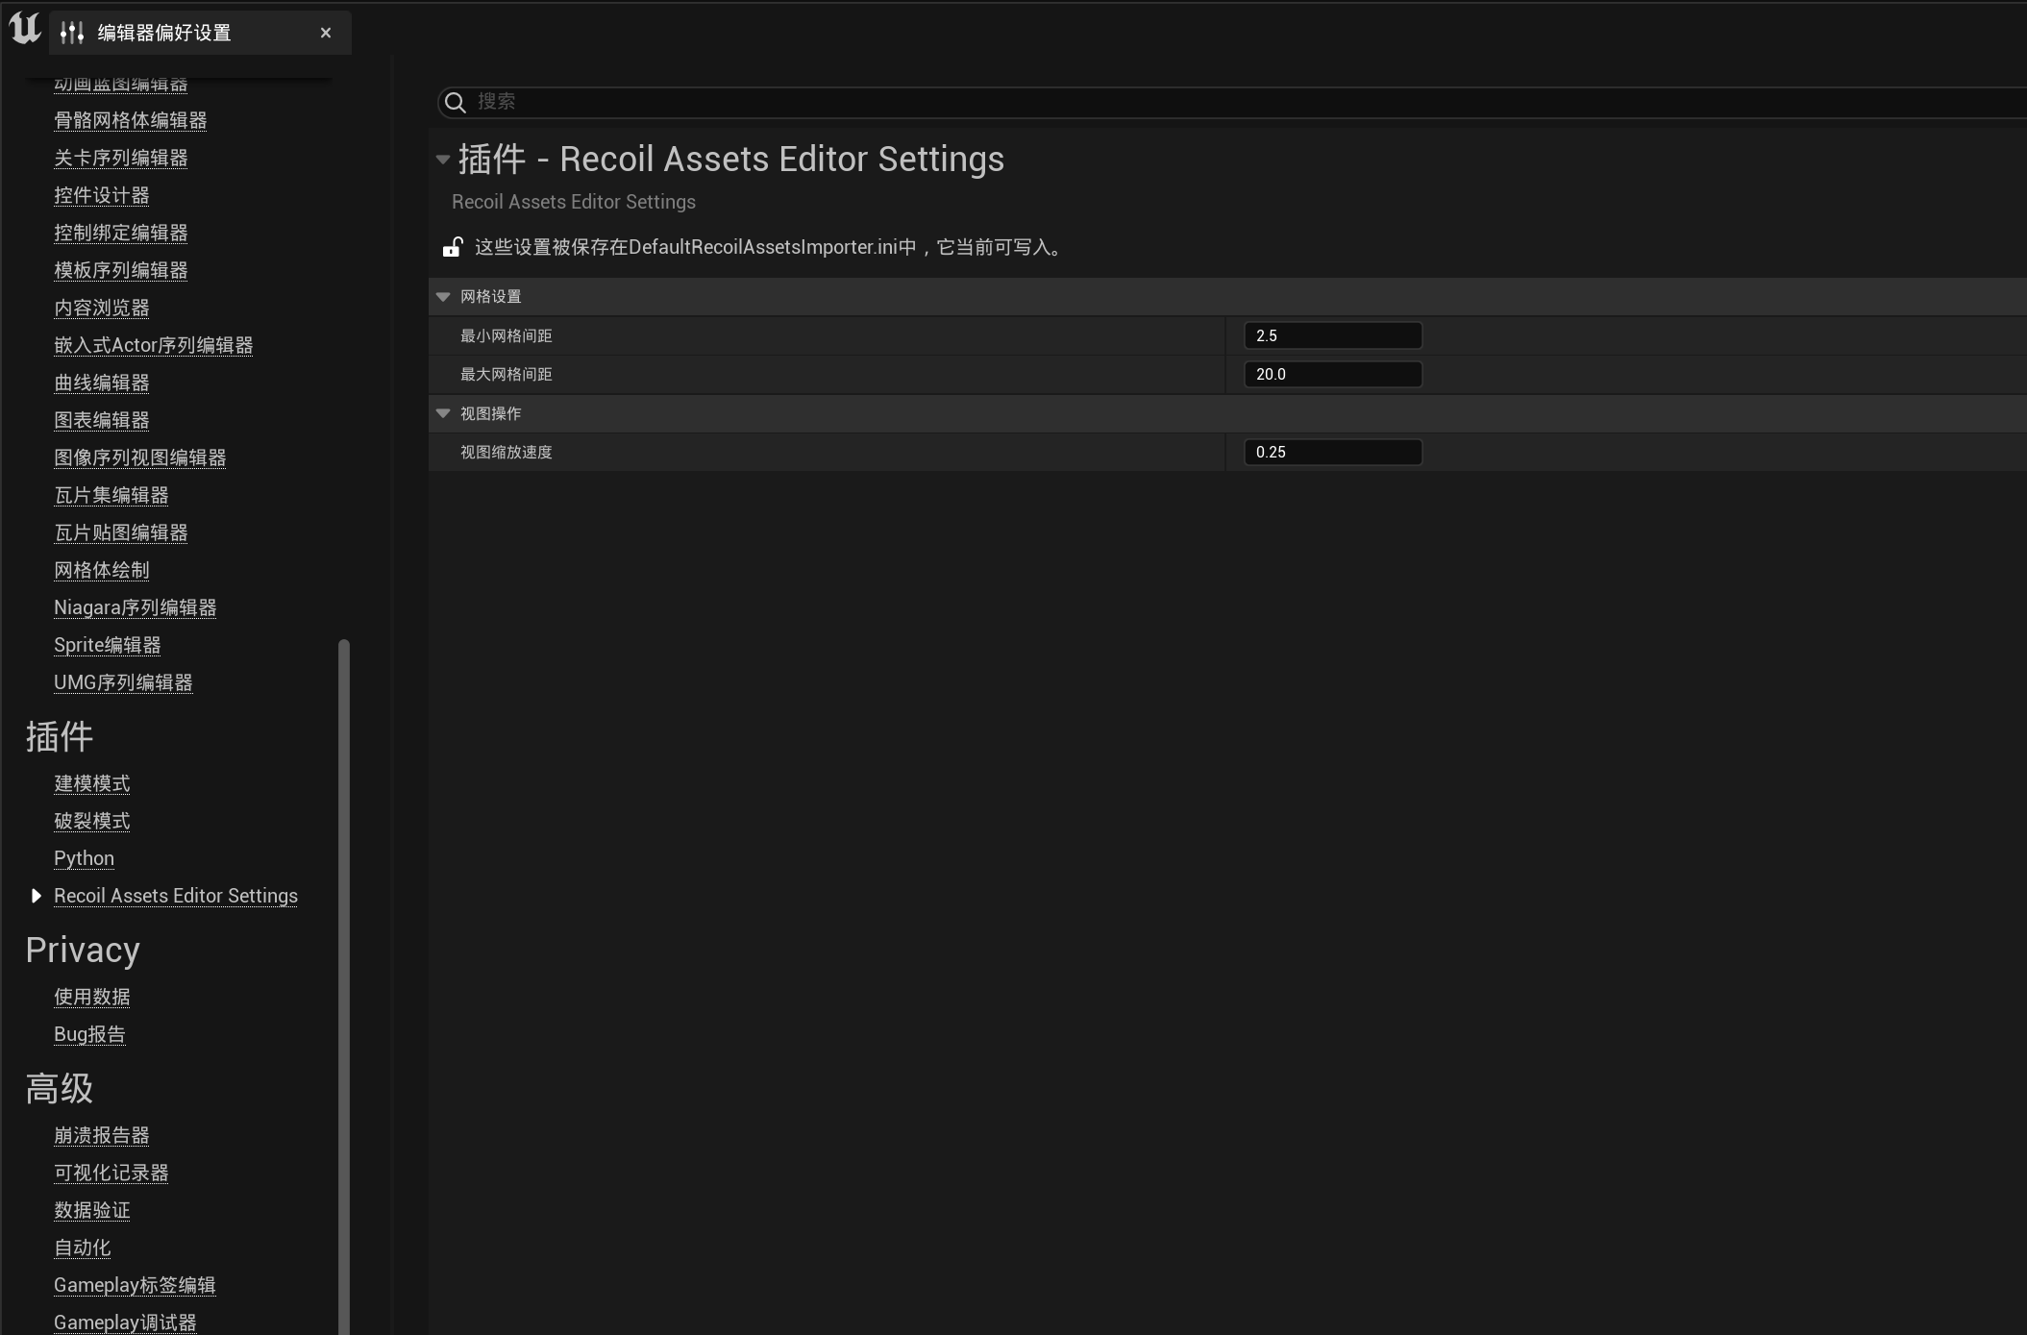Click the unlocked padlock icon near the ini notice

451,246
